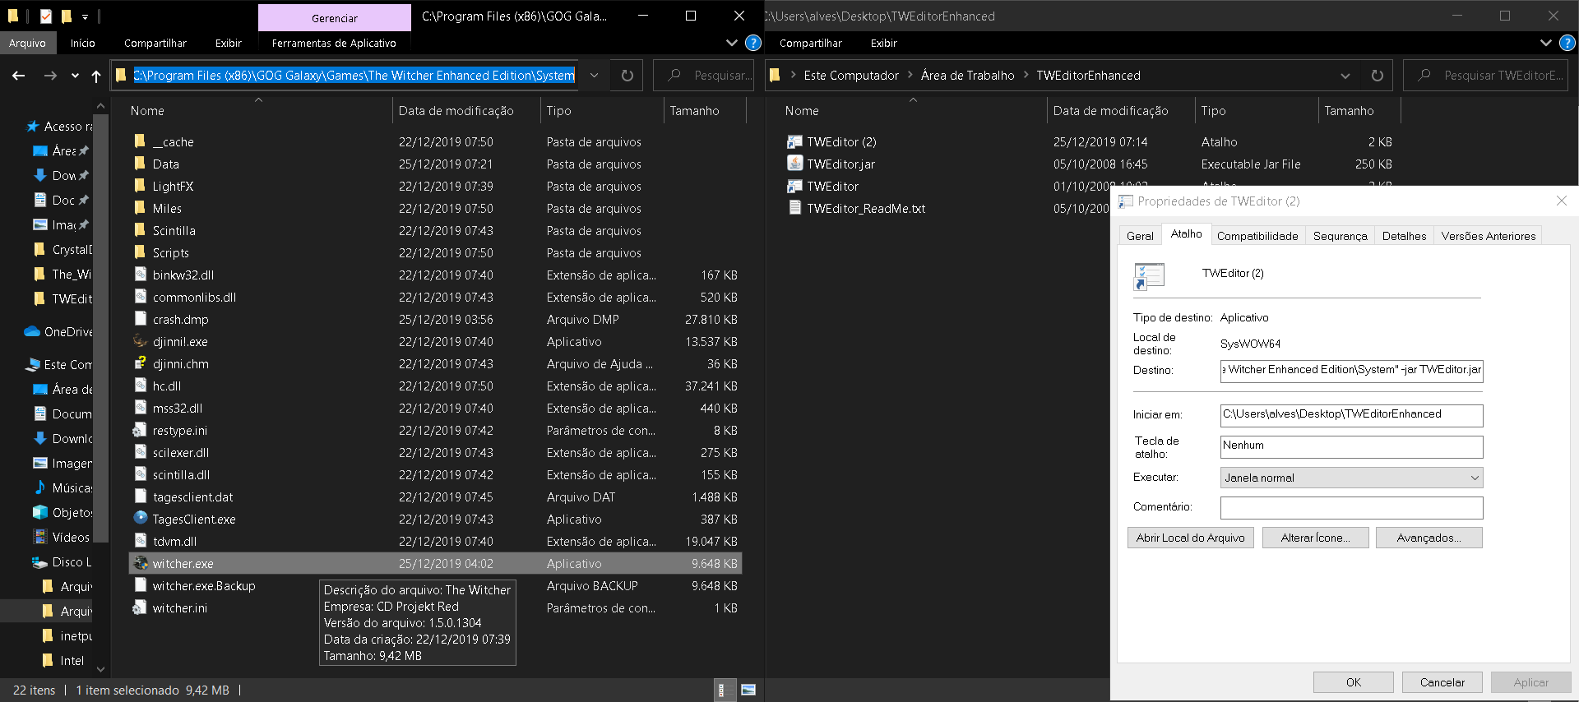1579x702 pixels.
Task: Select the _cache folder icon
Action: [x=141, y=142]
